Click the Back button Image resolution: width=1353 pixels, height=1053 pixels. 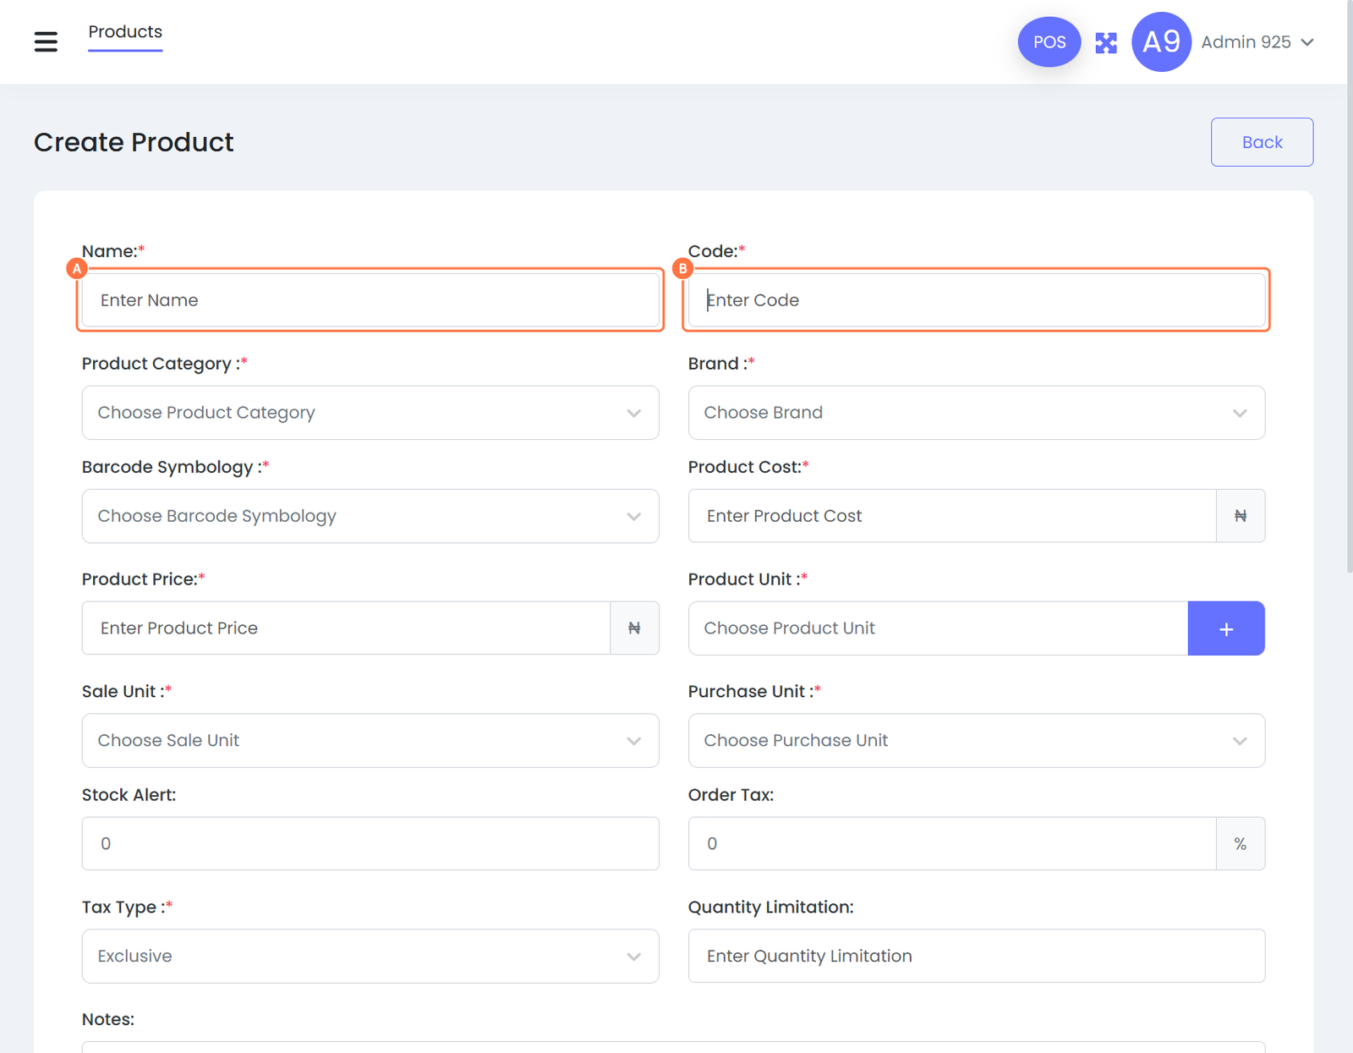pos(1261,142)
